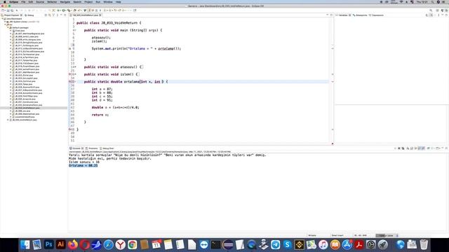The width and height of the screenshot is (449, 252).
Task: Open Skype from the dock
Action: click(x=287, y=244)
